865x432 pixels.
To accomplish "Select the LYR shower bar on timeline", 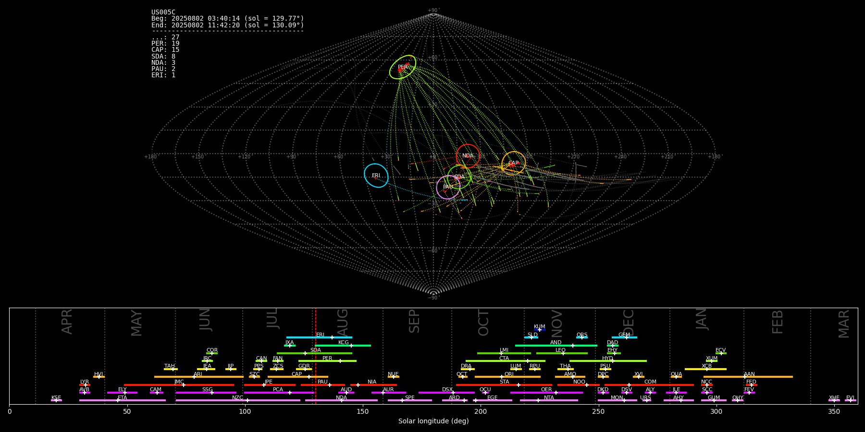I will tap(85, 384).
